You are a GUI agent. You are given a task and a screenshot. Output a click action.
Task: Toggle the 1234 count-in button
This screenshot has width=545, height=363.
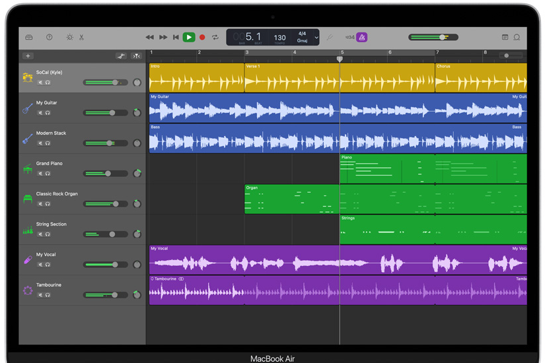(349, 37)
